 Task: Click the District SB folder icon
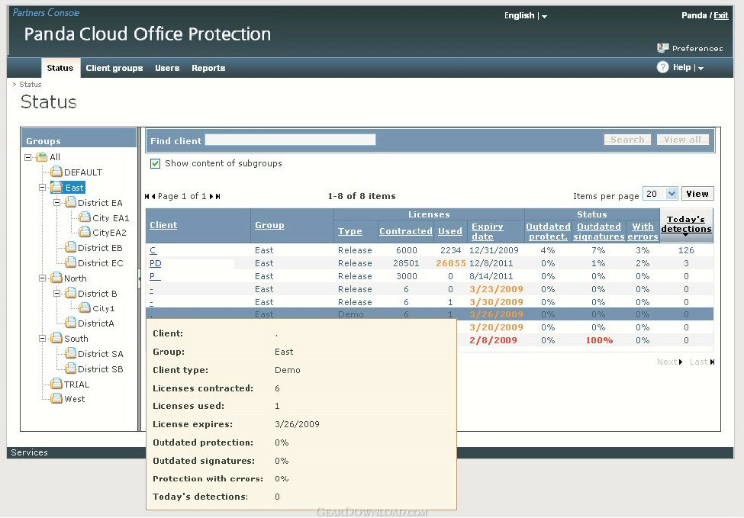pyautogui.click(x=71, y=368)
